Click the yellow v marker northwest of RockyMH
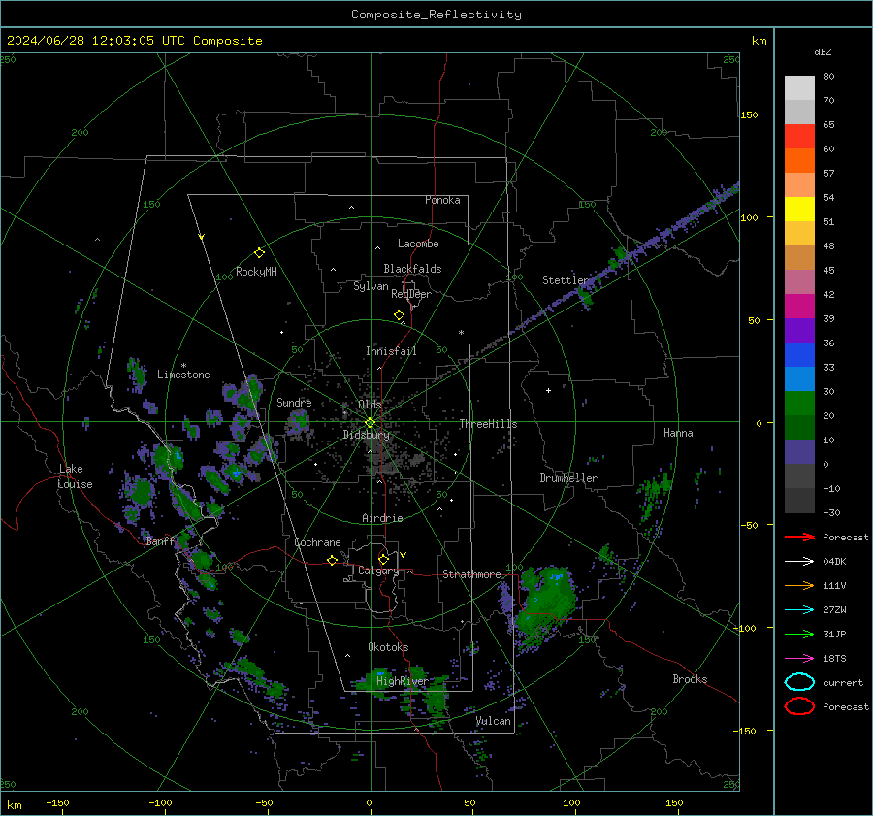Viewport: 873px width, 816px height. 202,237
